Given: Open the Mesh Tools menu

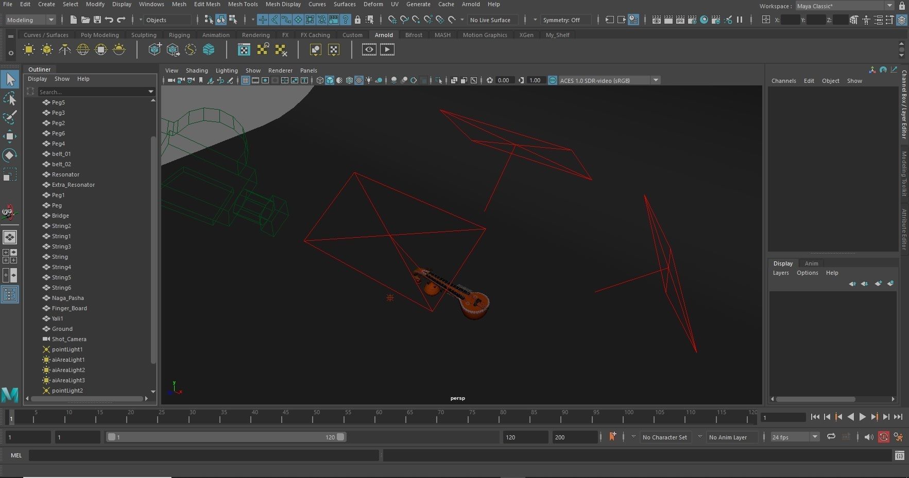Looking at the screenshot, I should click(243, 4).
